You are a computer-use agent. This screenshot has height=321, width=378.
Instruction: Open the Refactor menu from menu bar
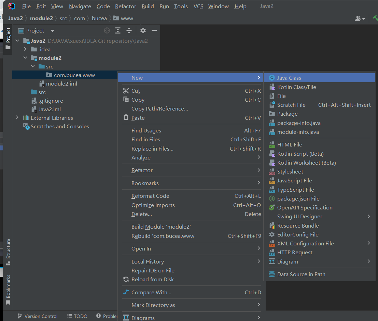pos(125,6)
